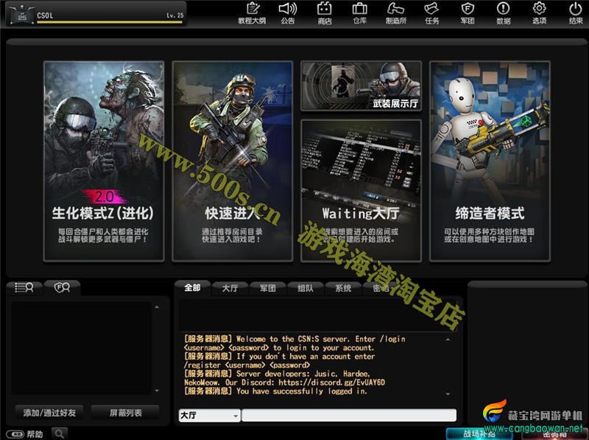Viewport: 589px width, 440px height.
Task: Open the 商店 shop icon
Action: click(x=324, y=13)
